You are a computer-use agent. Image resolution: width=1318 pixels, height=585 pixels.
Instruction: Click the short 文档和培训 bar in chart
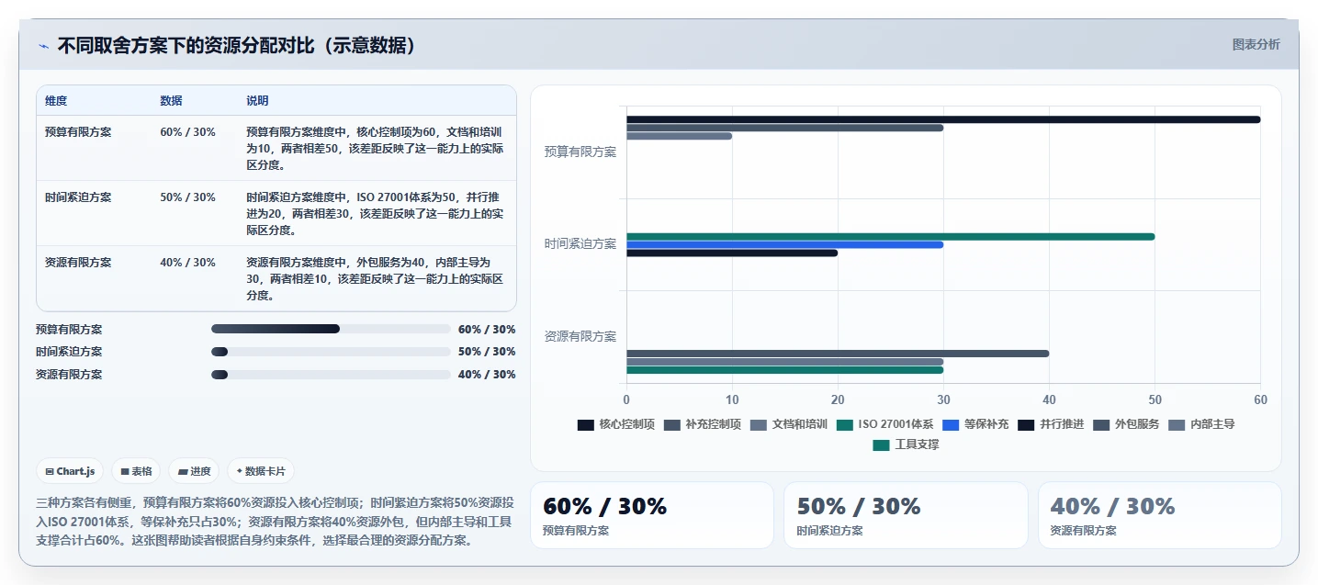(x=680, y=136)
